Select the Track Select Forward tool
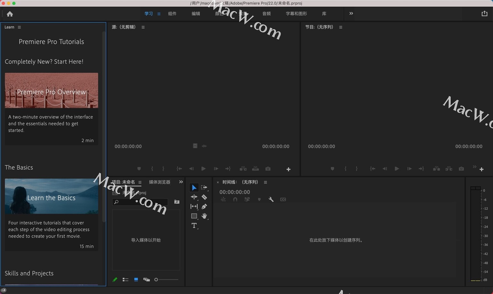493x294 pixels. click(x=204, y=187)
